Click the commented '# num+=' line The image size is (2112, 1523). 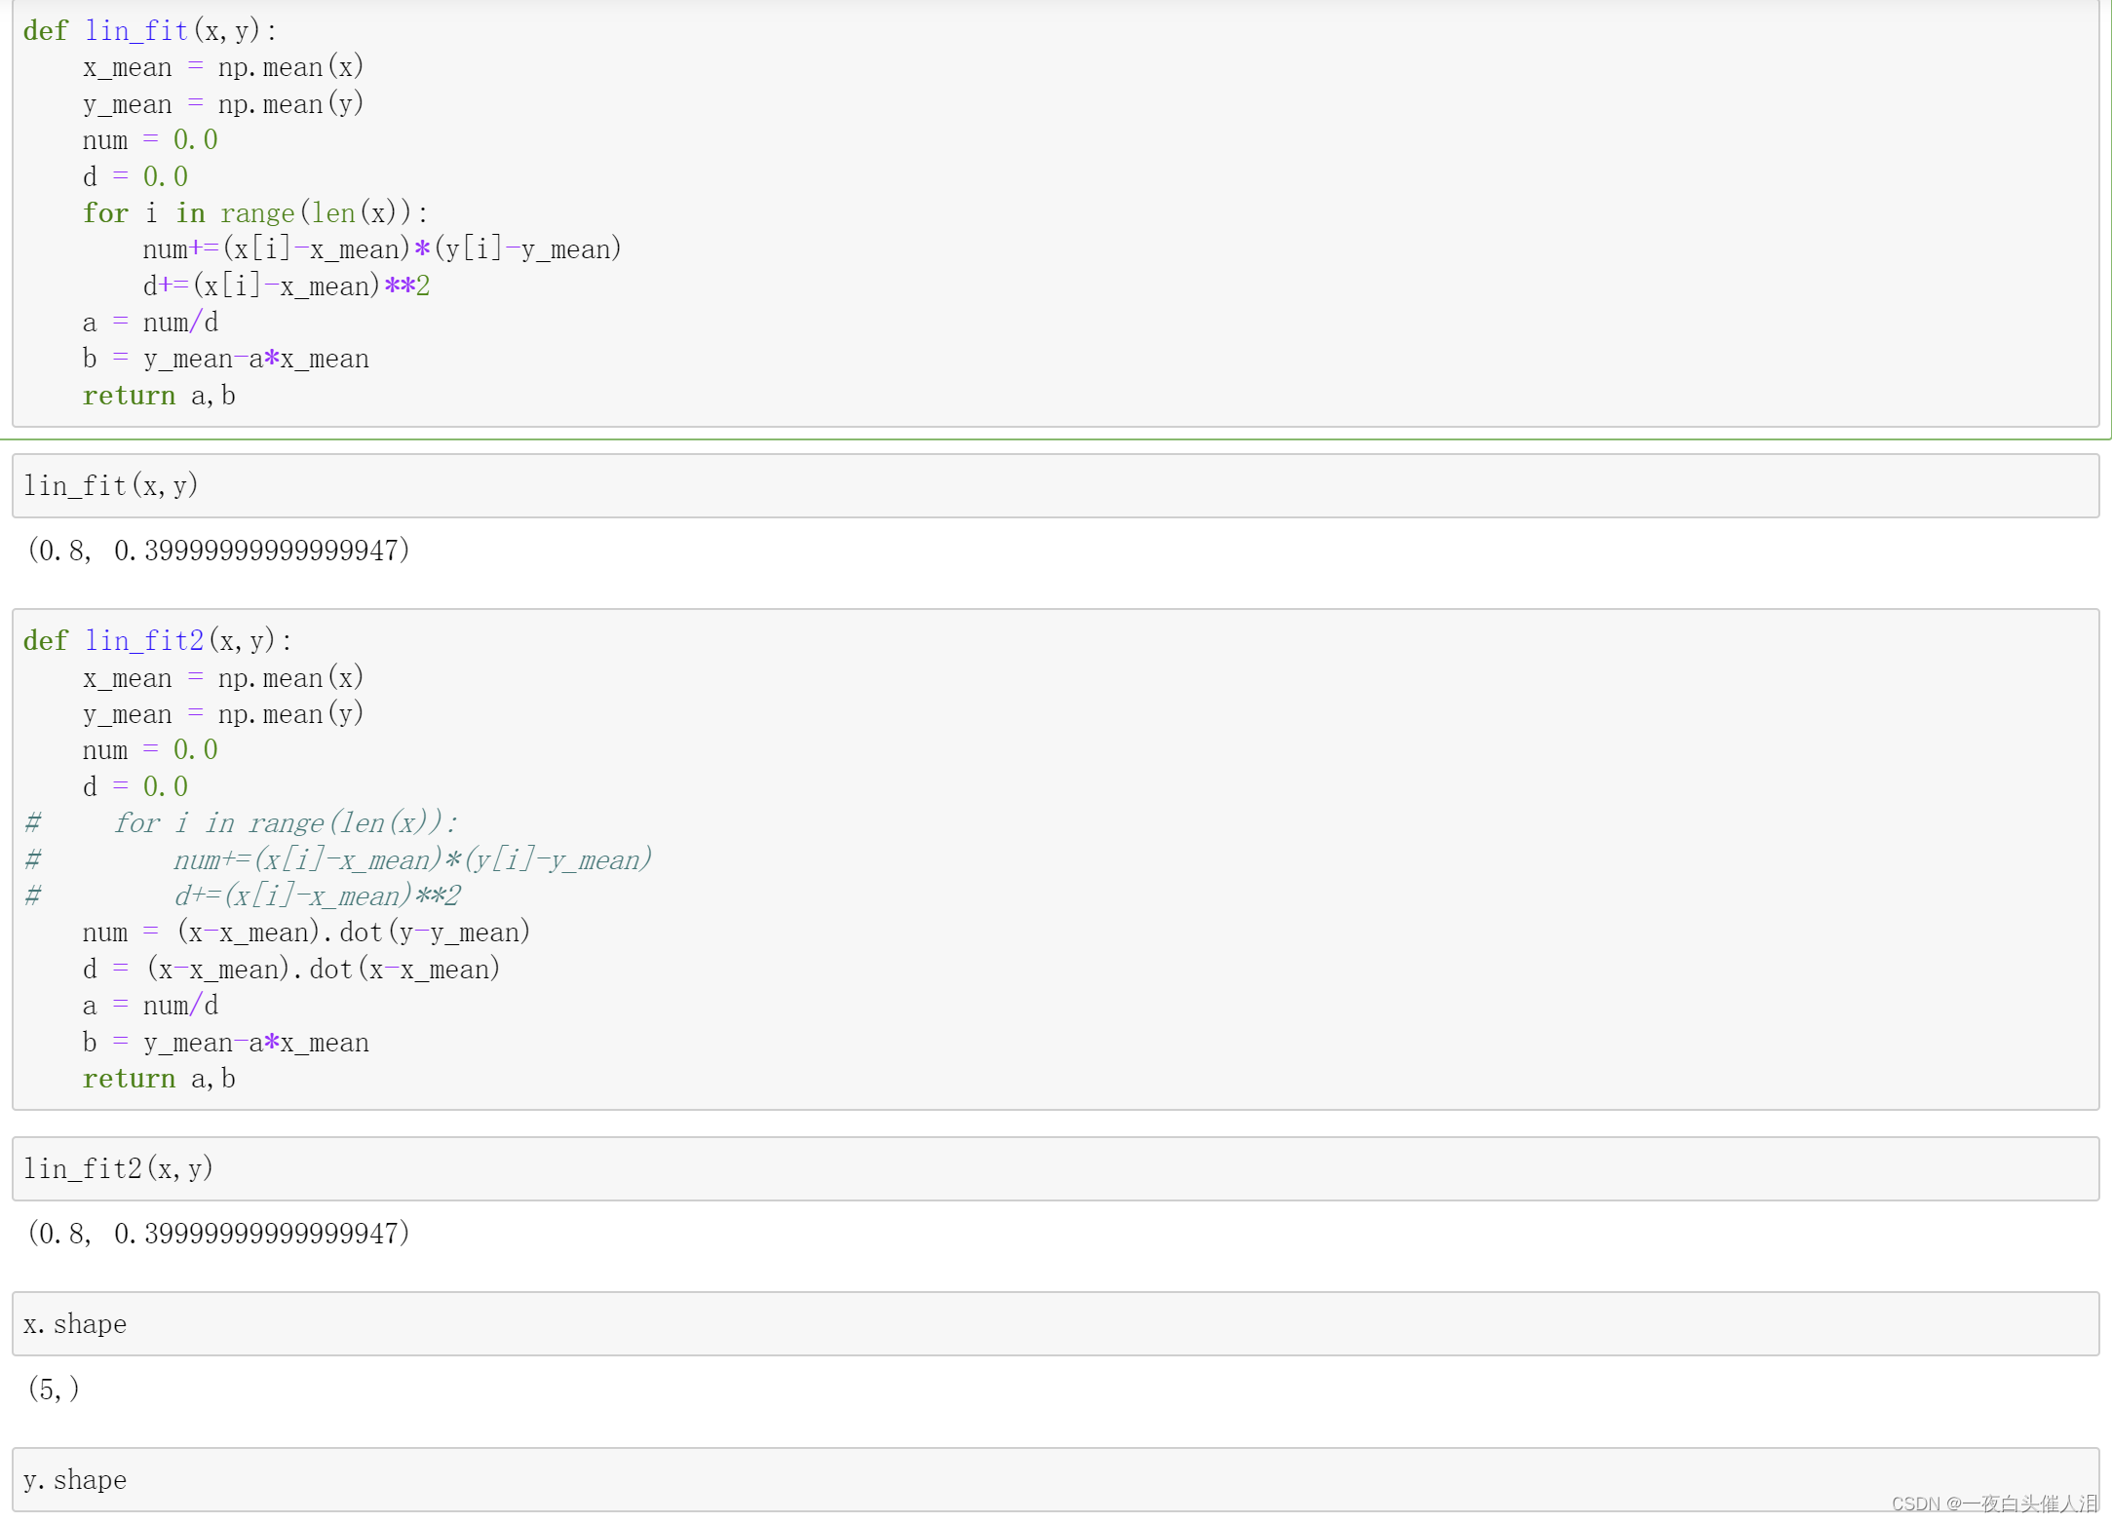tap(338, 860)
